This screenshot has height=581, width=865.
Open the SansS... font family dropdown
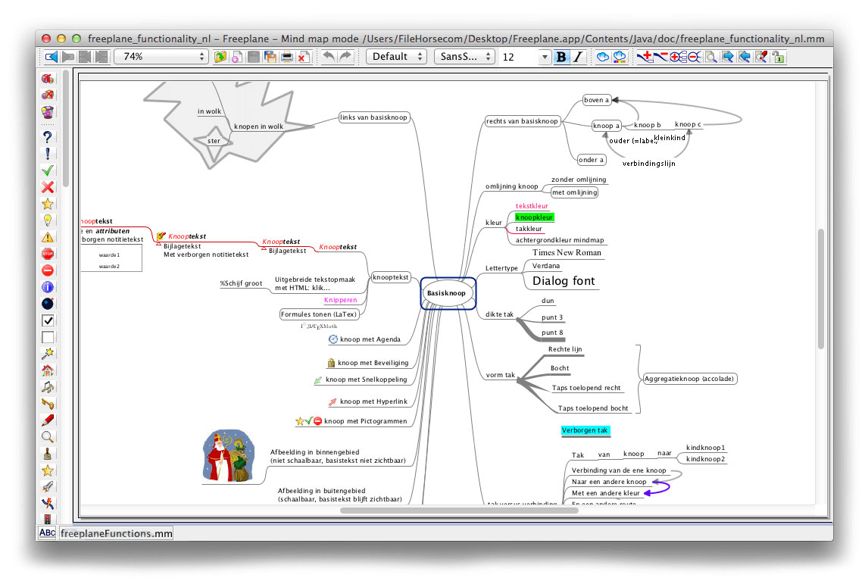point(464,56)
